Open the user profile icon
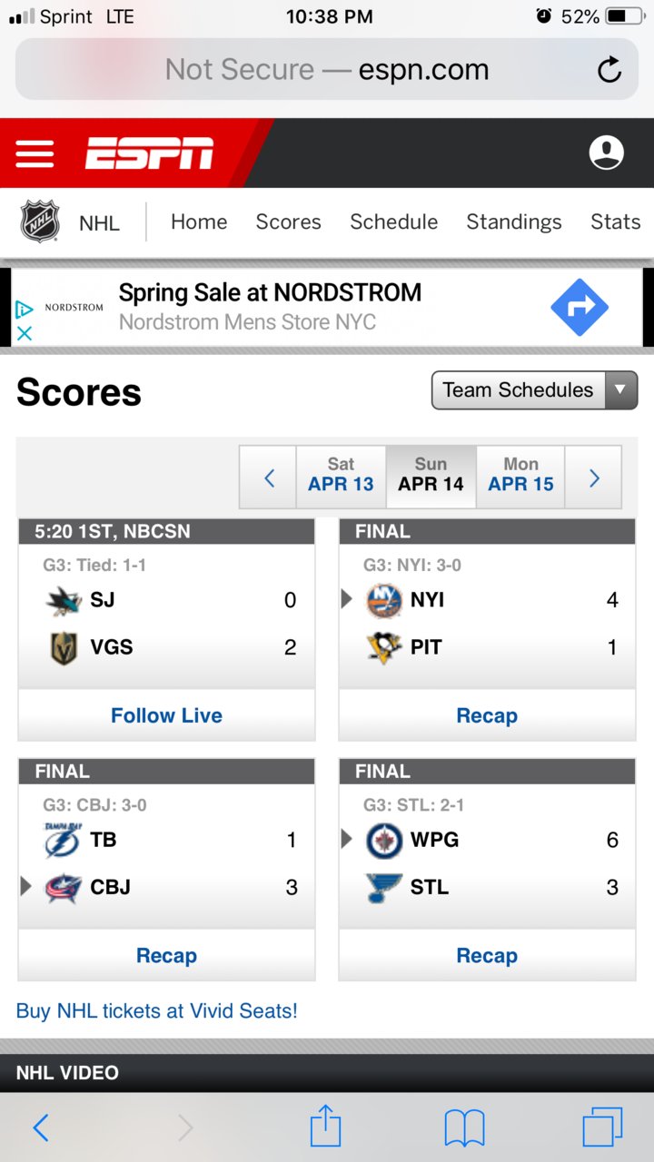This screenshot has width=654, height=1162. (x=606, y=153)
